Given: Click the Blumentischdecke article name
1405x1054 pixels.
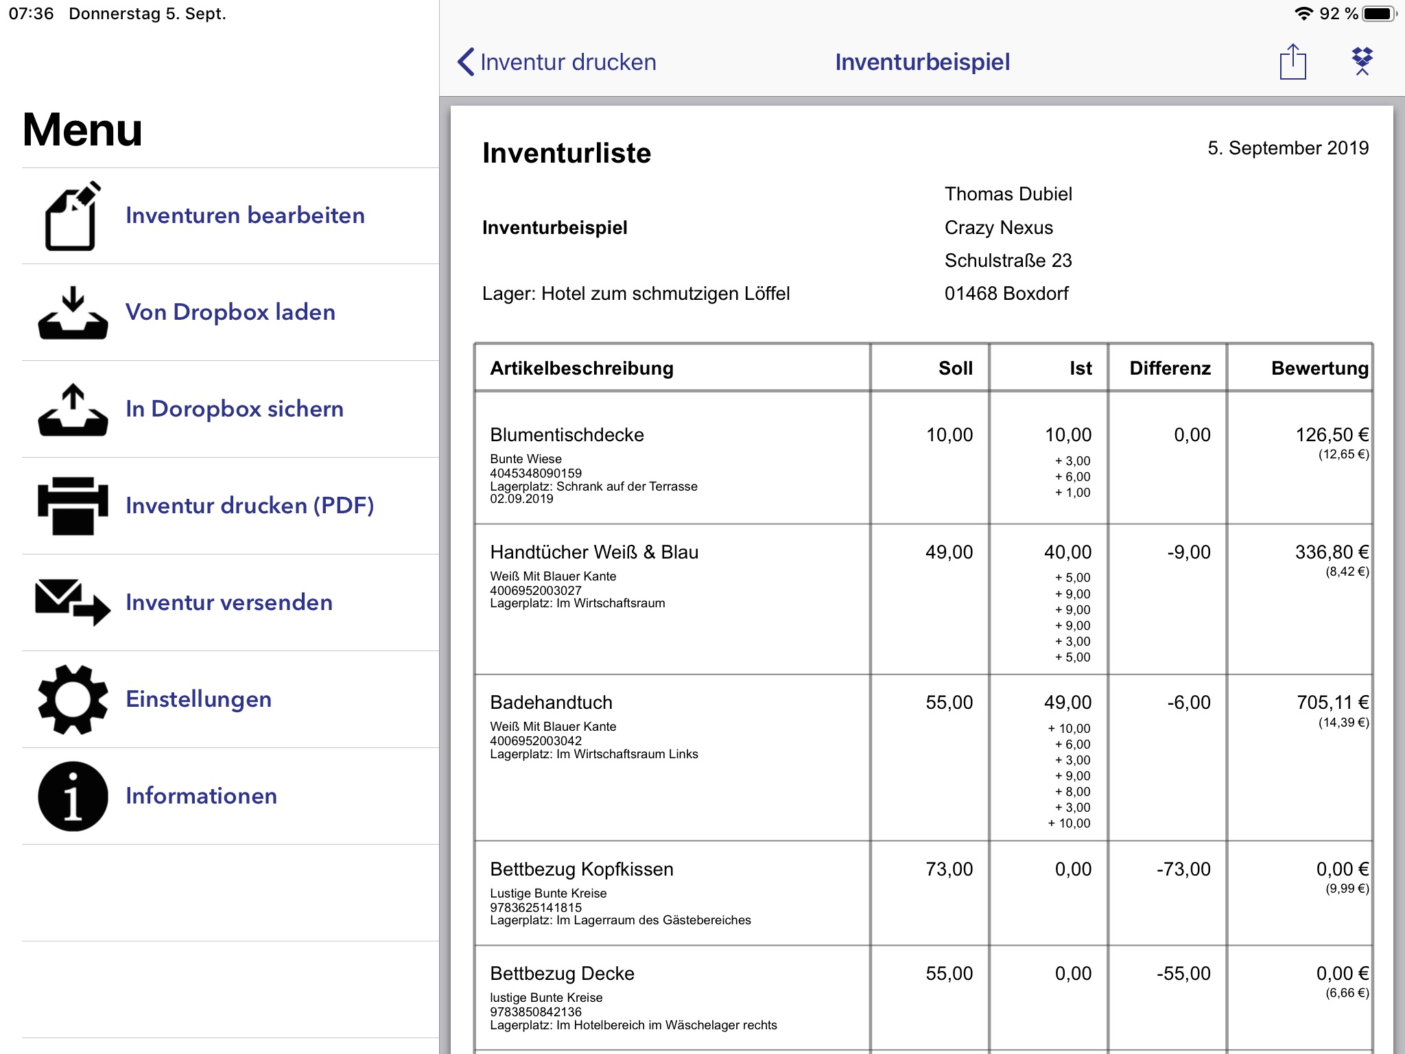Looking at the screenshot, I should click(567, 435).
